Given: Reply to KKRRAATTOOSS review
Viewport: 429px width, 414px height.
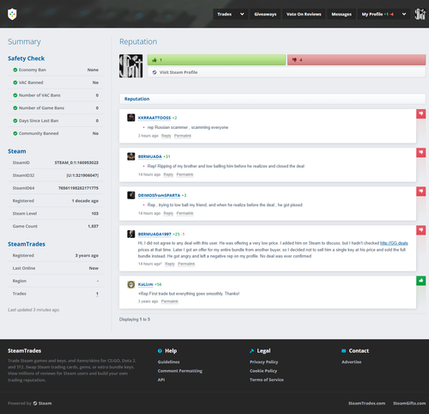Looking at the screenshot, I should (x=166, y=136).
